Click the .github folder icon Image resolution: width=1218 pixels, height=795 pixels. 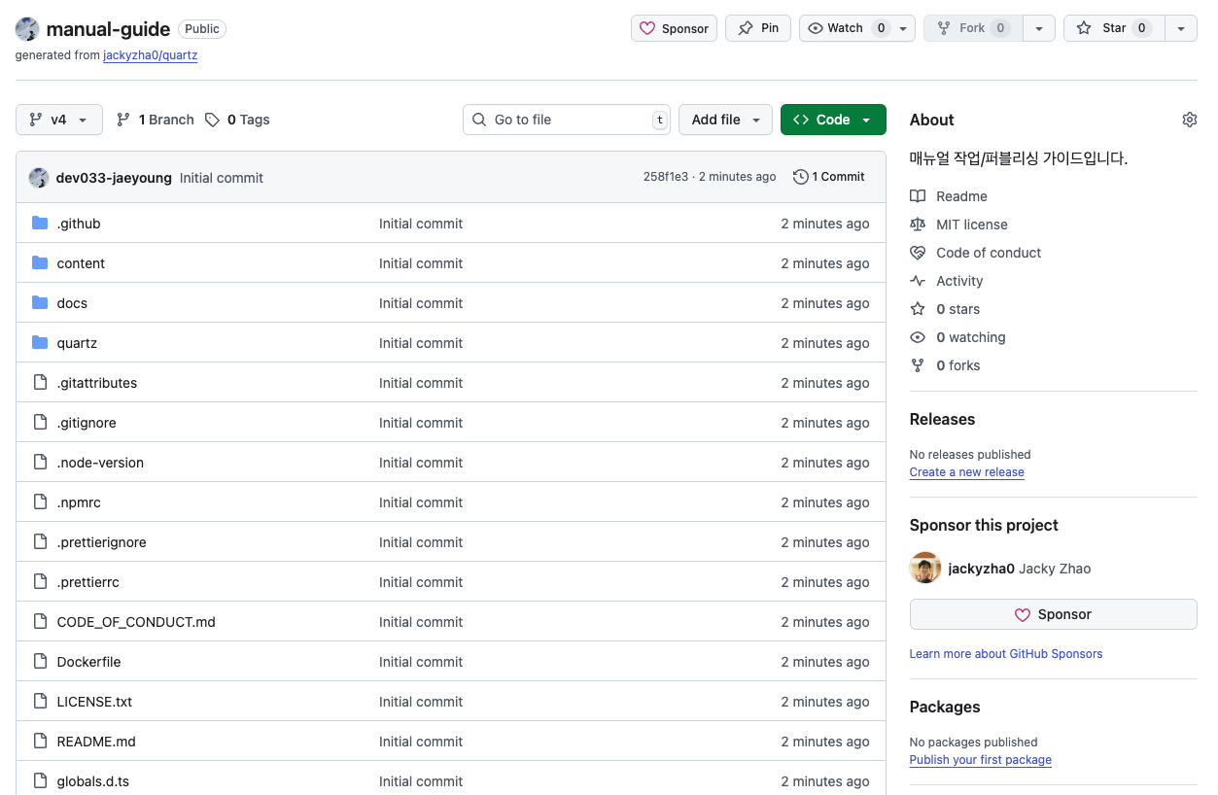click(40, 224)
